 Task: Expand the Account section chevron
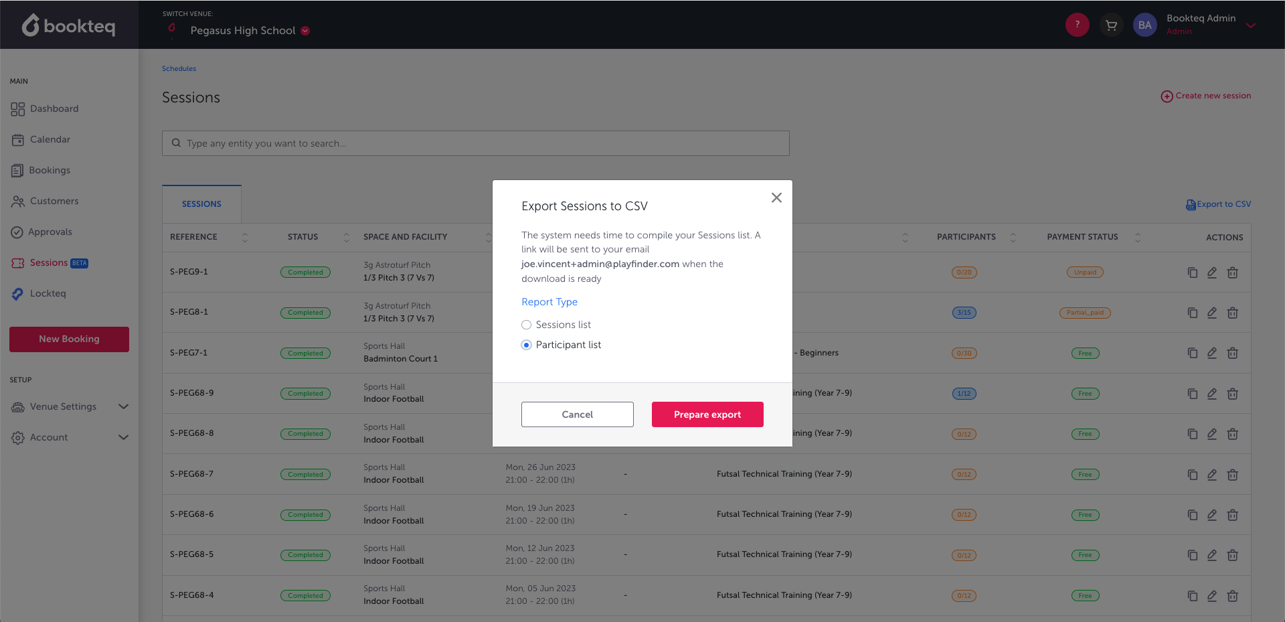[x=123, y=437]
